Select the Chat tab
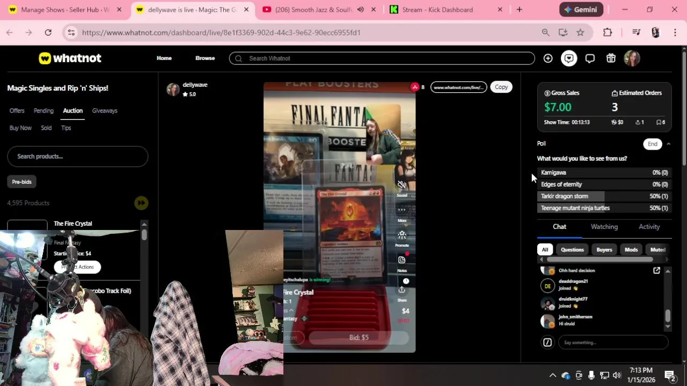The height and width of the screenshot is (386, 687). pyautogui.click(x=559, y=227)
